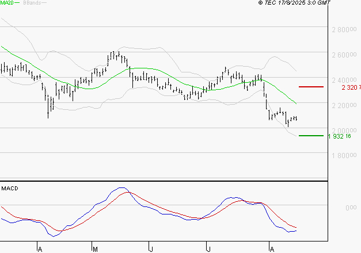Click the 2 6000 price axis label

(x=343, y=55)
